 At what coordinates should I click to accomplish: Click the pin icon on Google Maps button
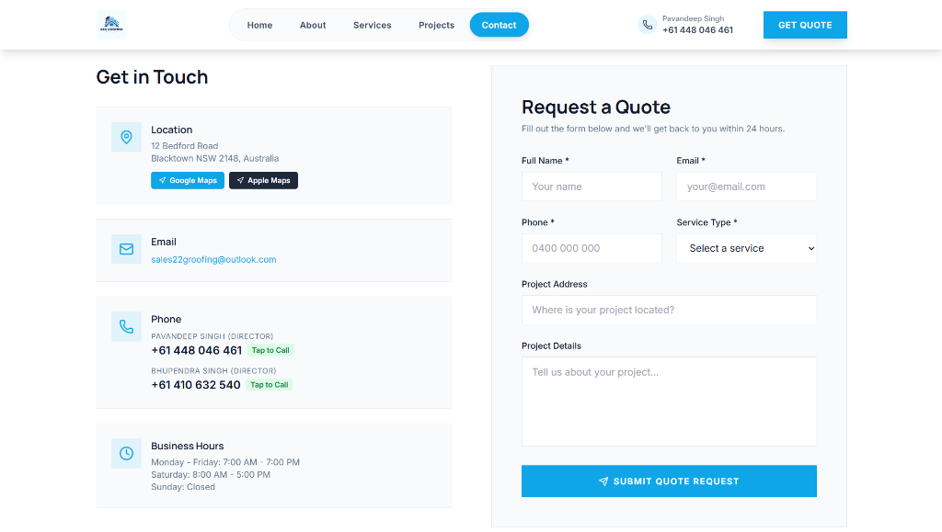165,180
